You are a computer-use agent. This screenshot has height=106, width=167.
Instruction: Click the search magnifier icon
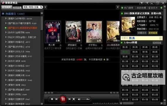[x=41, y=7]
